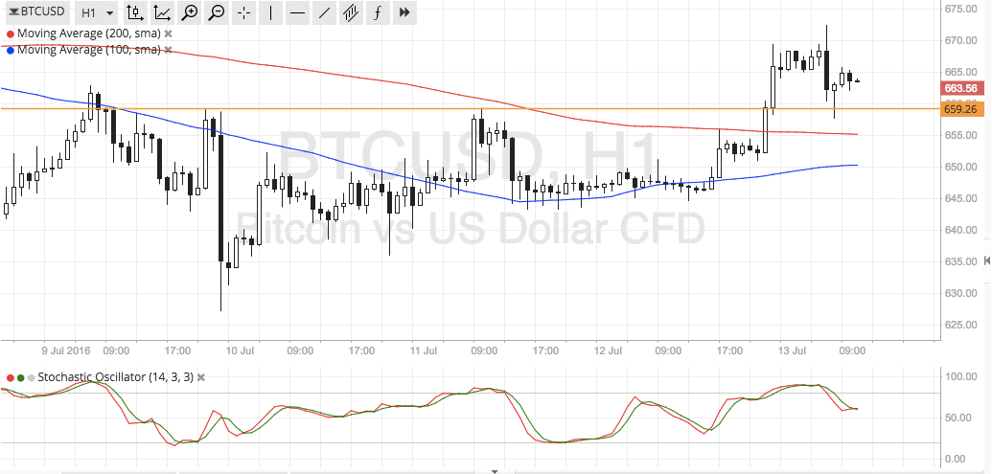Remove the Moving Average (200, sma) indicator
This screenshot has height=474, width=992.
point(169,34)
